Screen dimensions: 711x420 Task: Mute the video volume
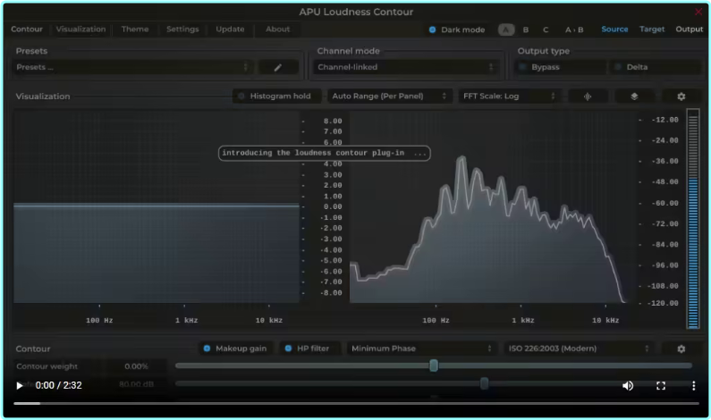(x=628, y=385)
